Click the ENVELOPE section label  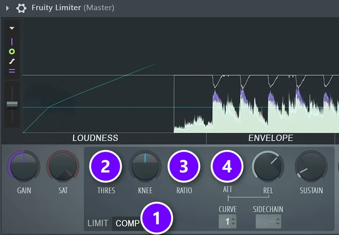click(x=271, y=138)
